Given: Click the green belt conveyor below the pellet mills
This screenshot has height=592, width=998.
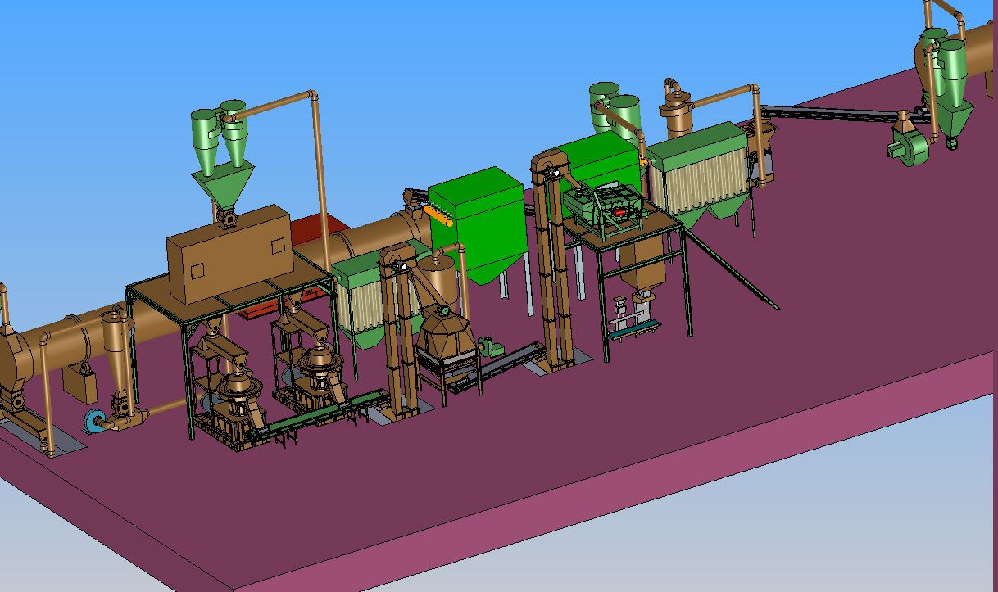Looking at the screenshot, I should pos(320,412).
